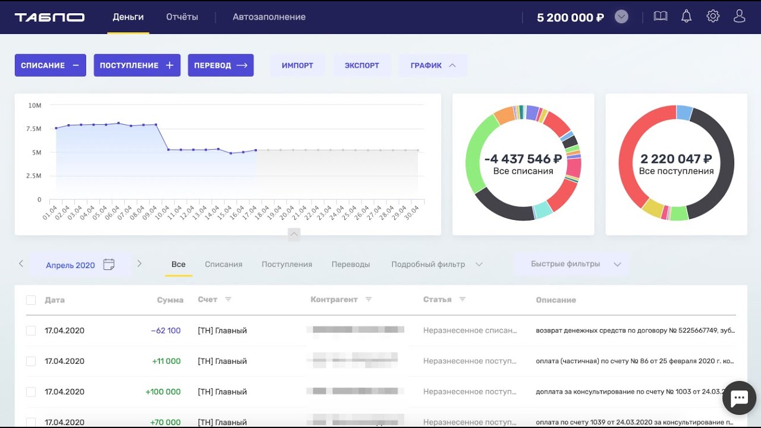
Task: Click description starting with 'возврат денежных средств'
Action: pos(635,331)
